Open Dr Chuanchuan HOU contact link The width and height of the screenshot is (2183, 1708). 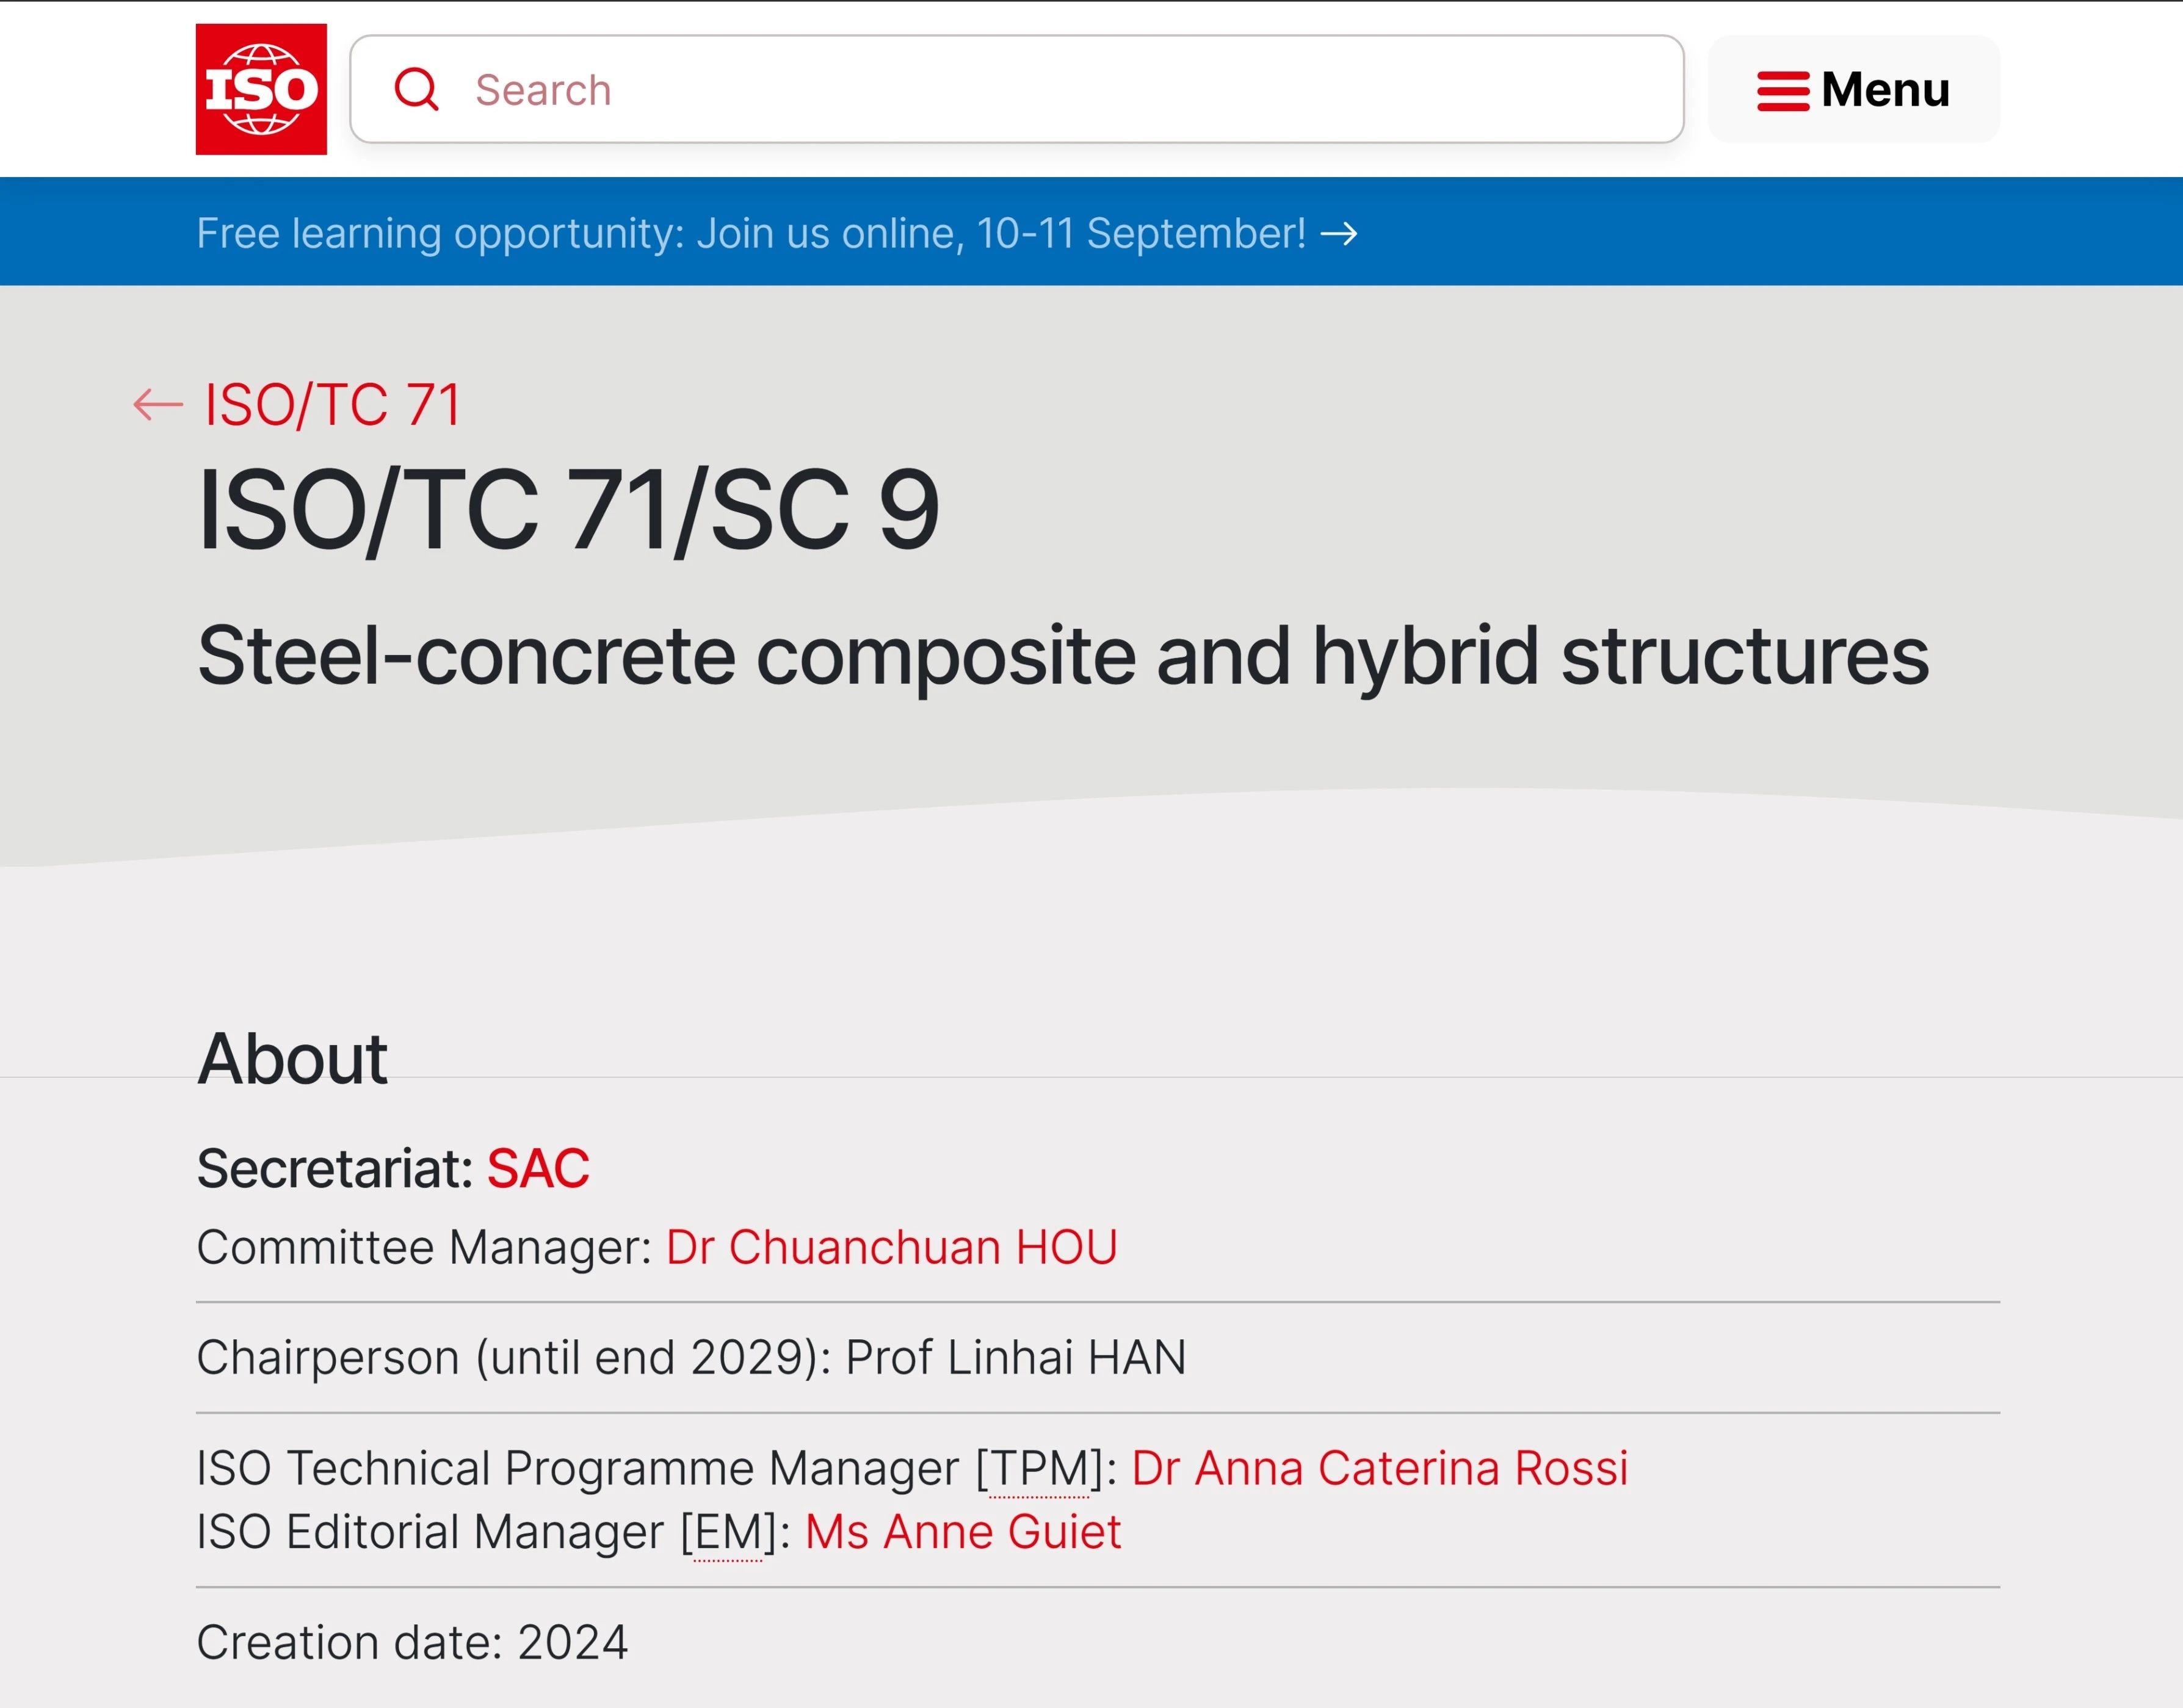pyautogui.click(x=891, y=1247)
